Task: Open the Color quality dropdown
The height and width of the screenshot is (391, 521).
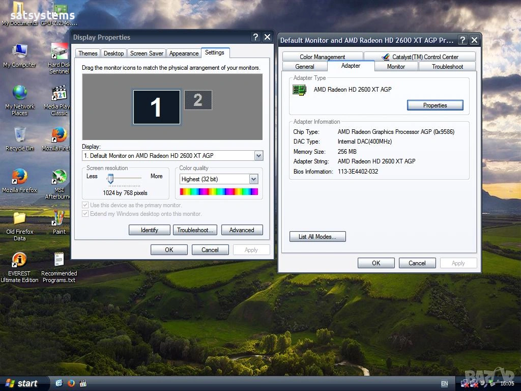Action: [x=253, y=179]
